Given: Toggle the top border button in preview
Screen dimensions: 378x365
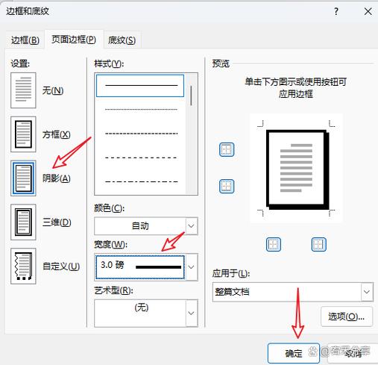Looking at the screenshot, I should click(x=227, y=149).
